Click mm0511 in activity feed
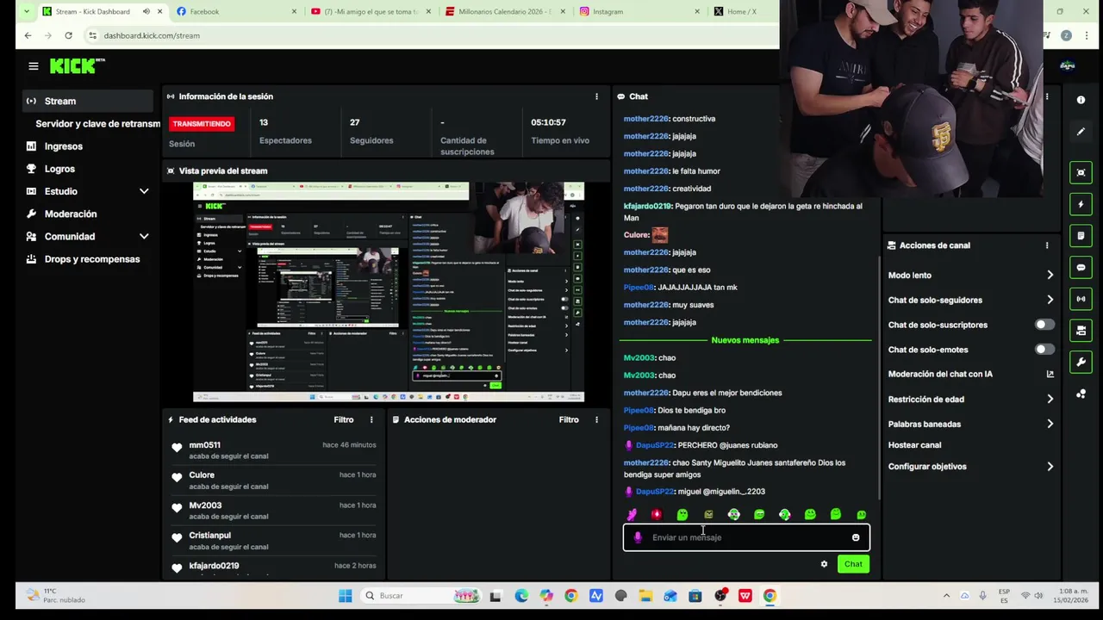The width and height of the screenshot is (1103, 620). tap(204, 445)
